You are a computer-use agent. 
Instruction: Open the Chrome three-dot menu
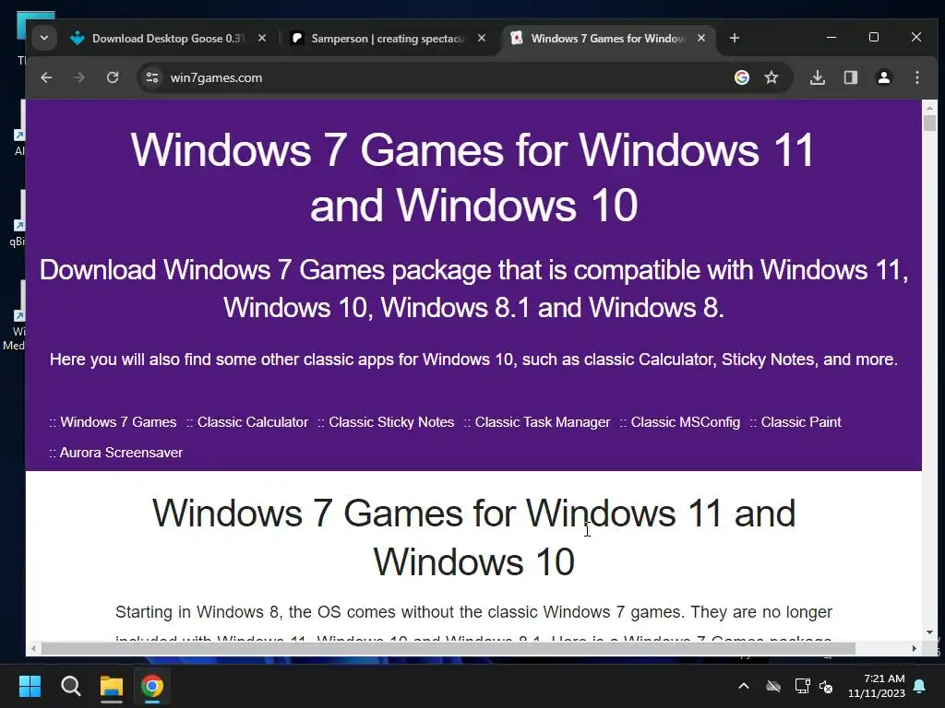(x=916, y=77)
